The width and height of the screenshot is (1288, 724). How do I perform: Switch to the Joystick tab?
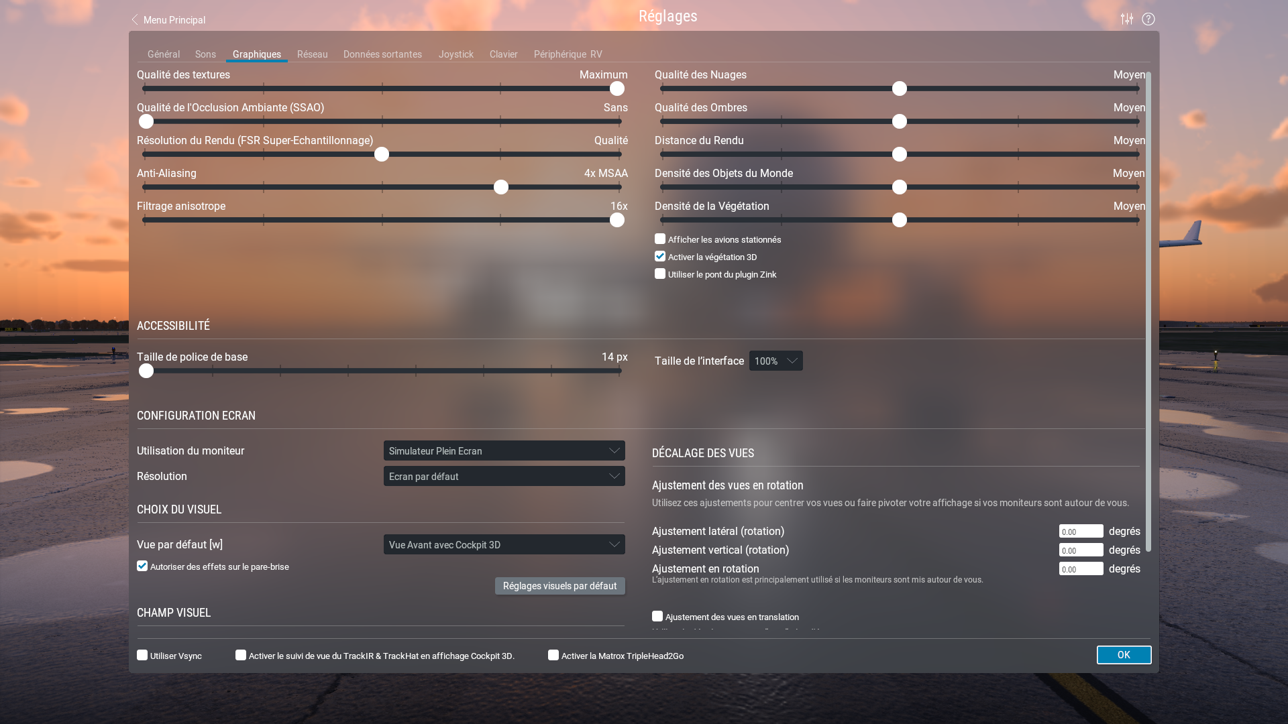pos(455,54)
